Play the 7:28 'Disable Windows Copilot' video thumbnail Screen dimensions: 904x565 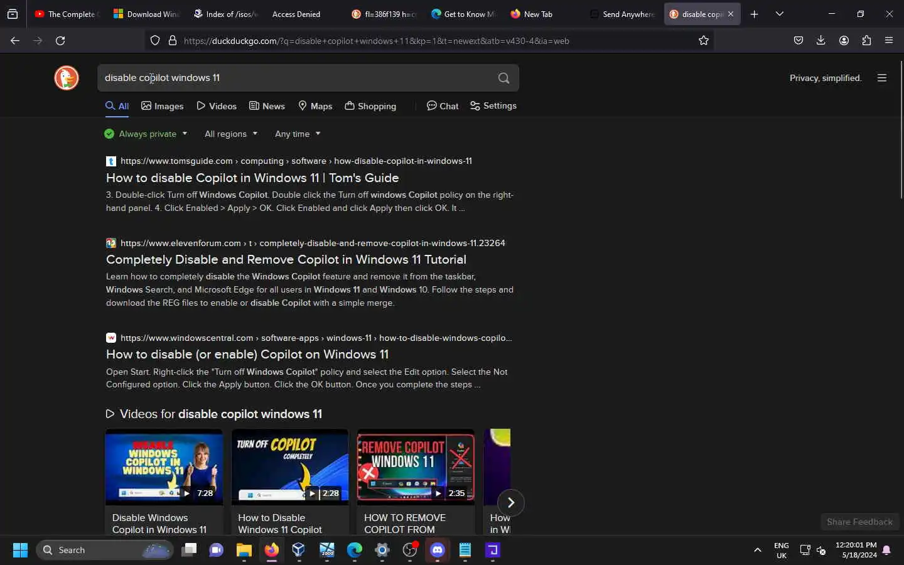[164, 467]
